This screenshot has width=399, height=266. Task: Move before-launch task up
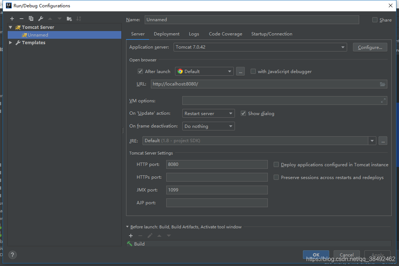pos(159,236)
